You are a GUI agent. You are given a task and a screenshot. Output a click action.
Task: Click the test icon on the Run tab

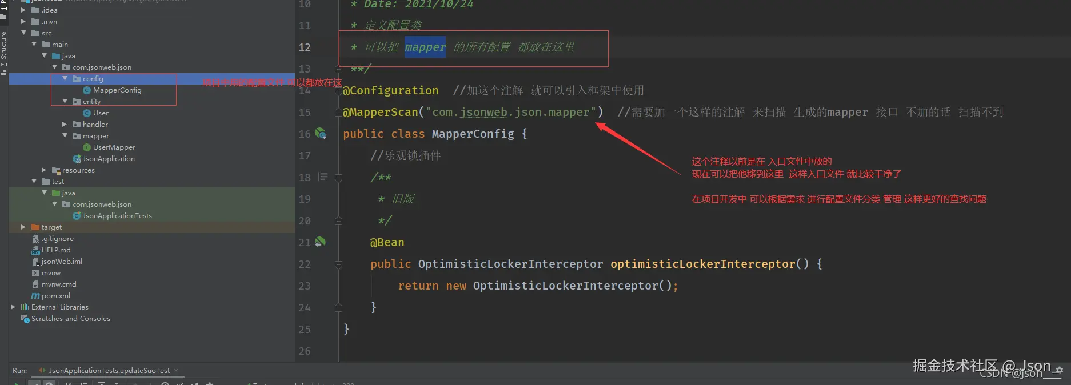click(42, 371)
